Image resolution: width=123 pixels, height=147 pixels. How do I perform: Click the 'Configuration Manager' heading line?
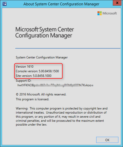(x=44, y=36)
